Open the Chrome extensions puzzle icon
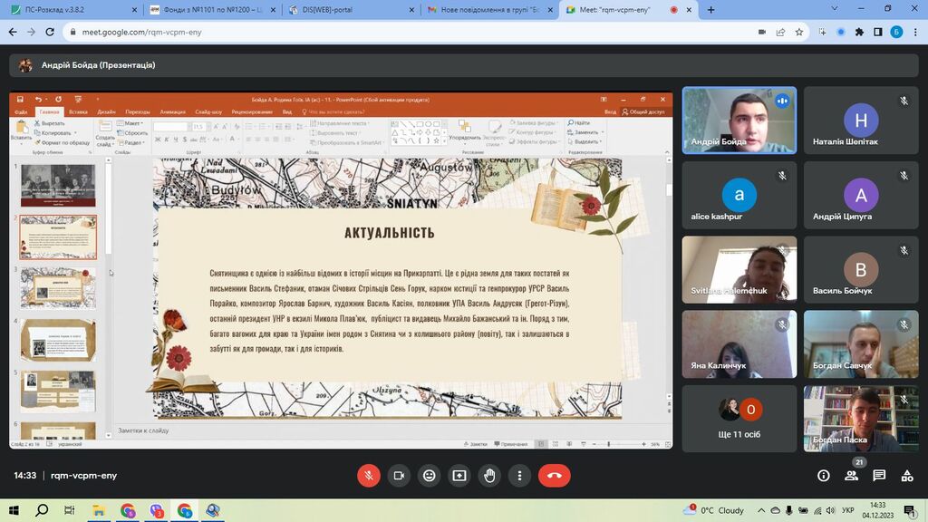 859,32
